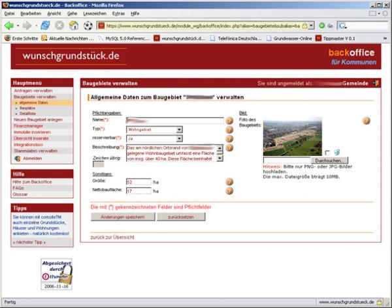Open the Back button history dropdown arrow
Screen dimensions: 392x308
click(x=18, y=25)
